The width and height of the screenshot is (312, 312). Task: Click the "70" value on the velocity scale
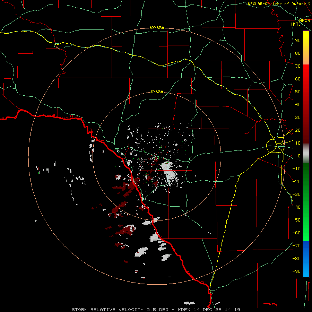tap(298, 66)
